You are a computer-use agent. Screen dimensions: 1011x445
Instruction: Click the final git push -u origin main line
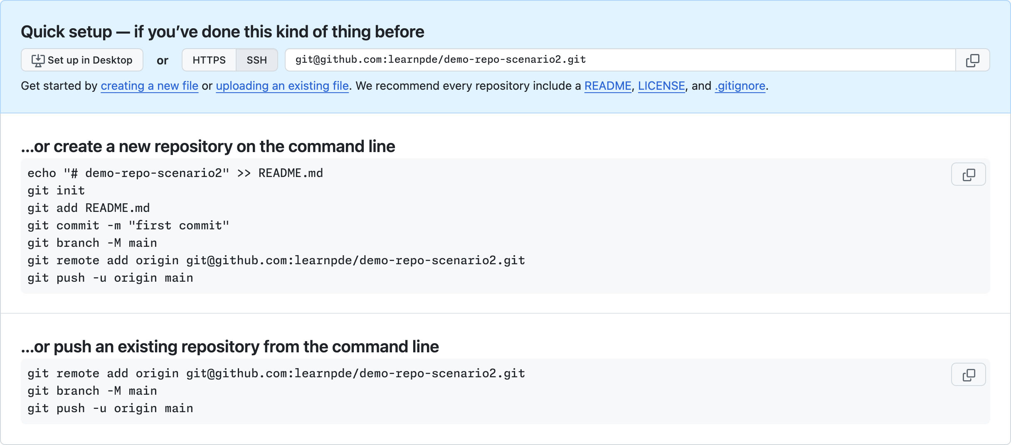click(110, 408)
